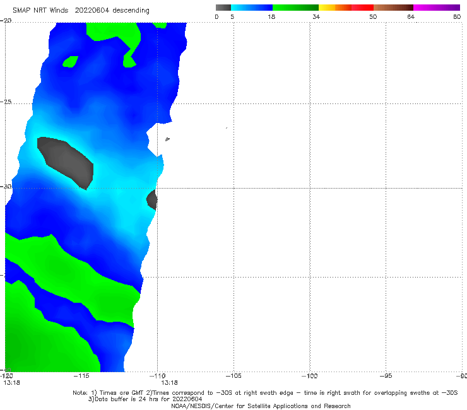The image size is (467, 410).
Task: Click the swath time "13:18" below -110
Action: click(x=170, y=383)
